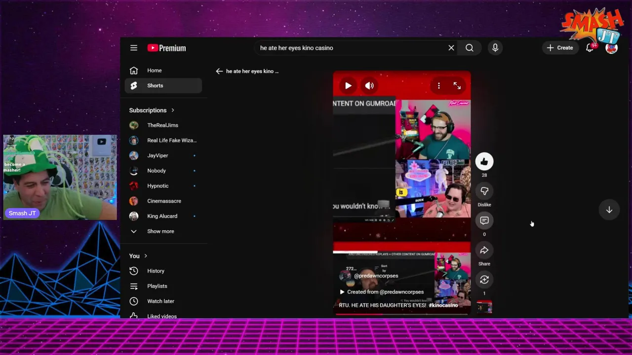Open Hypnotic channel
Image resolution: width=632 pixels, height=355 pixels.
(x=163, y=186)
